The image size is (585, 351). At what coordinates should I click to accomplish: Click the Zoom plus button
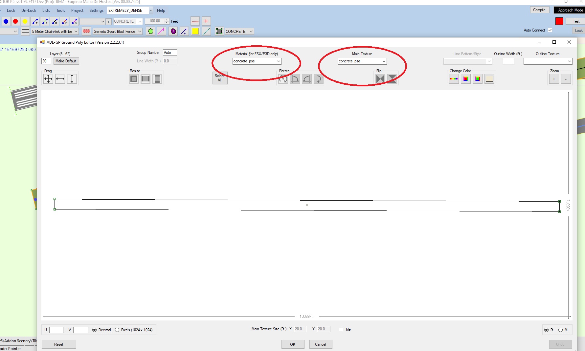click(x=554, y=79)
